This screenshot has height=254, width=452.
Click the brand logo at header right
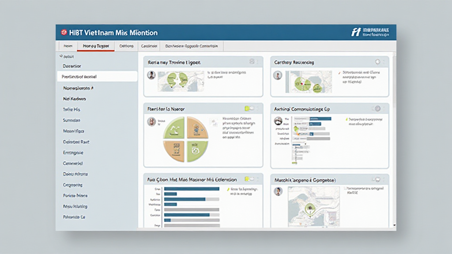[x=356, y=32]
